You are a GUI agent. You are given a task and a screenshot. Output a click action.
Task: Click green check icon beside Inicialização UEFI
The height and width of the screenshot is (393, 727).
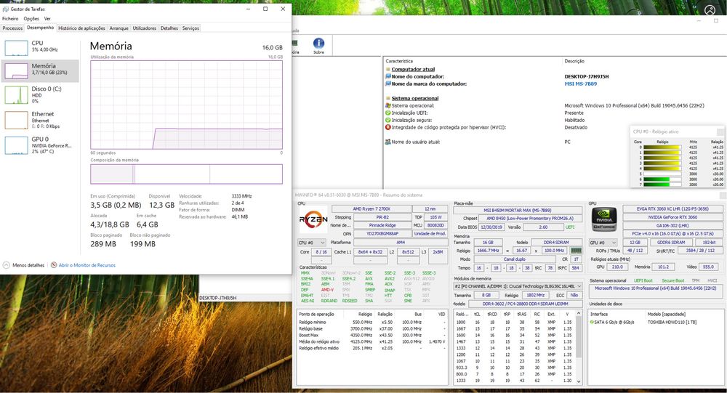coord(388,113)
